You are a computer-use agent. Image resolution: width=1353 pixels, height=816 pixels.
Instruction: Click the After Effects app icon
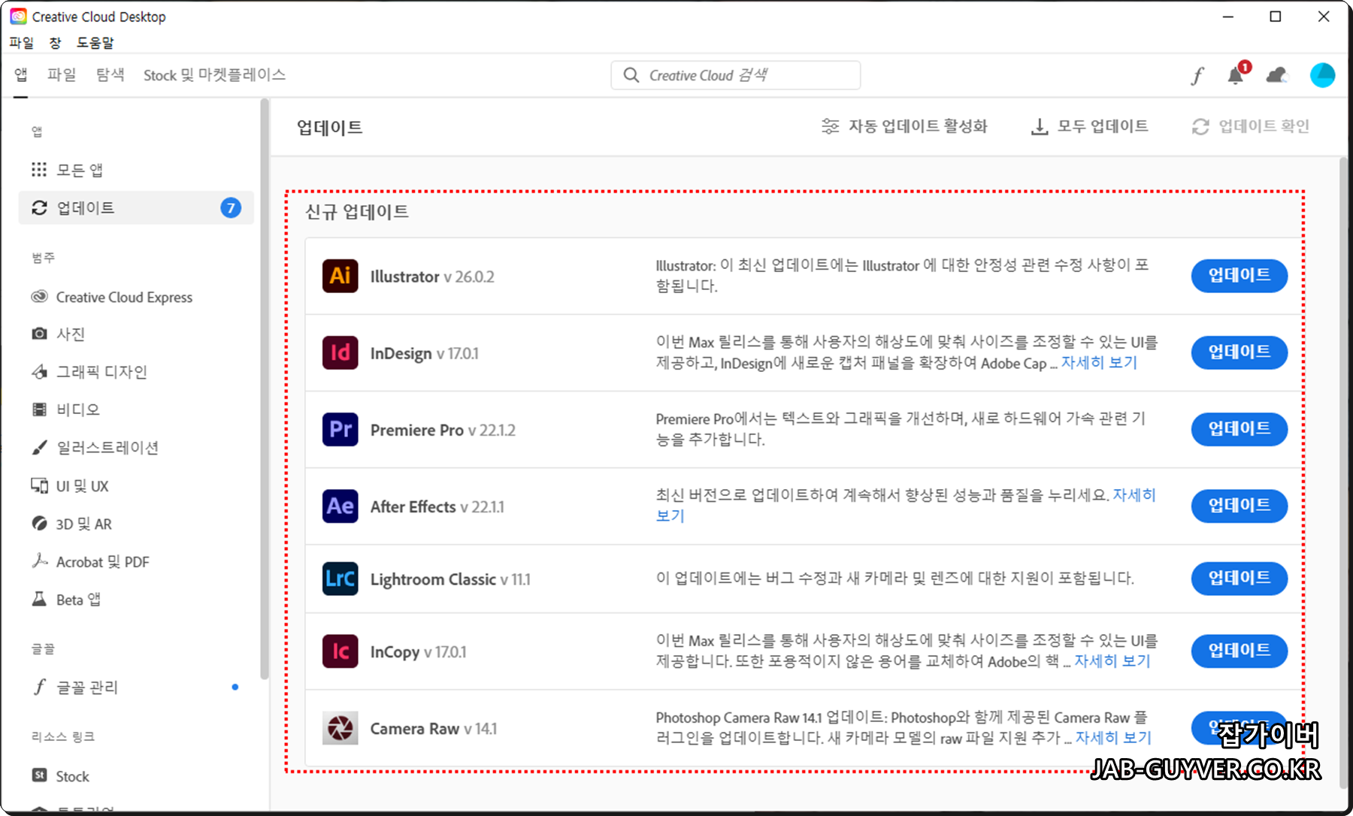tap(340, 506)
